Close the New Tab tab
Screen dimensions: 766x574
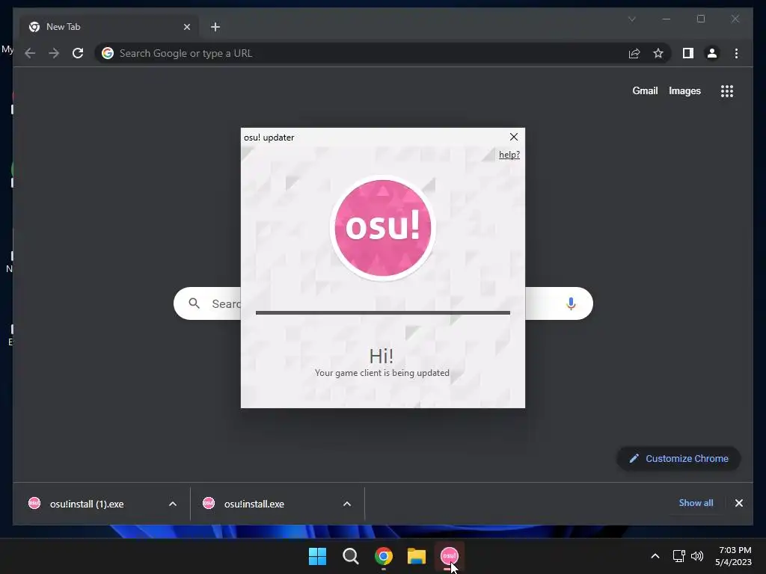(186, 27)
